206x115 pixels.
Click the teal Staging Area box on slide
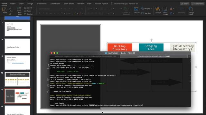[x=151, y=48]
